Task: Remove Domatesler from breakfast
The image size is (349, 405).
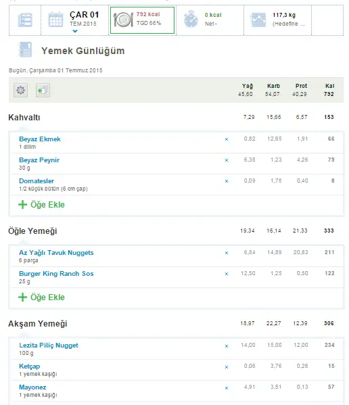Action: [227, 181]
